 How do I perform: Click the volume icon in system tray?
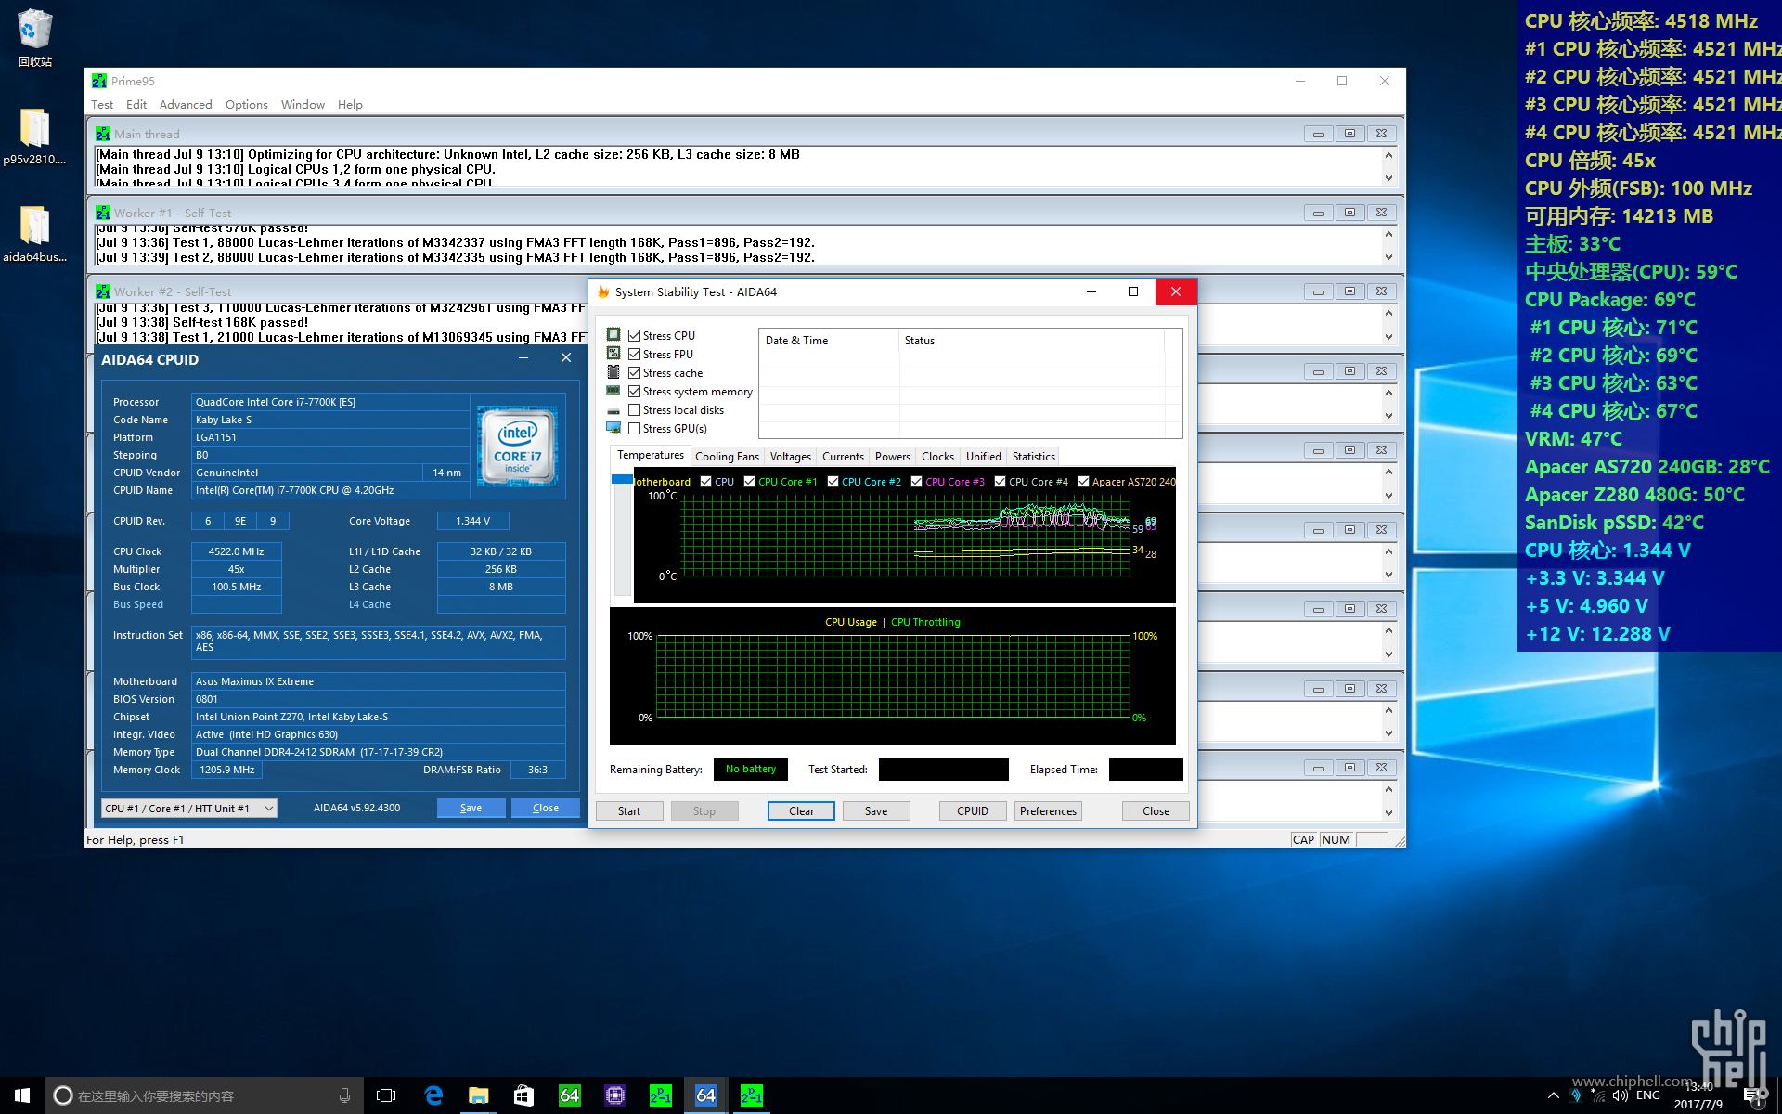[1621, 1095]
